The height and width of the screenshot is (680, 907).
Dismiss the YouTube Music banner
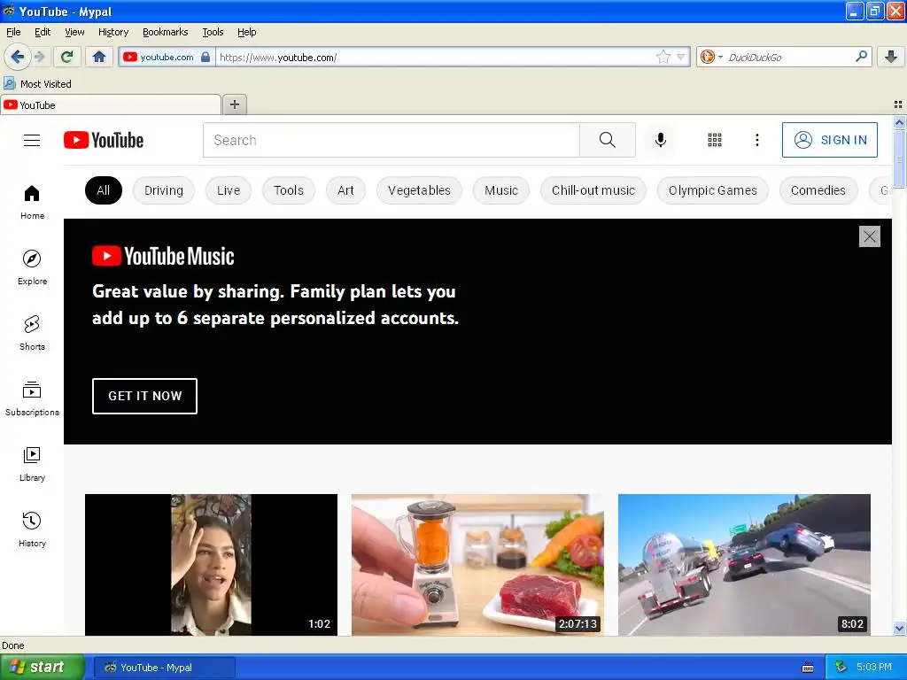(870, 236)
